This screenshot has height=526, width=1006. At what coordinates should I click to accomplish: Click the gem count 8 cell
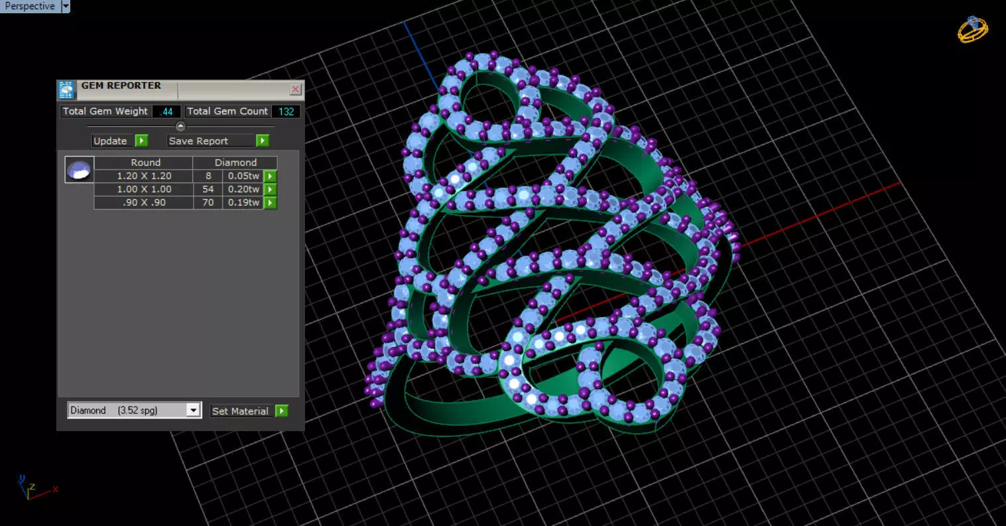point(208,176)
